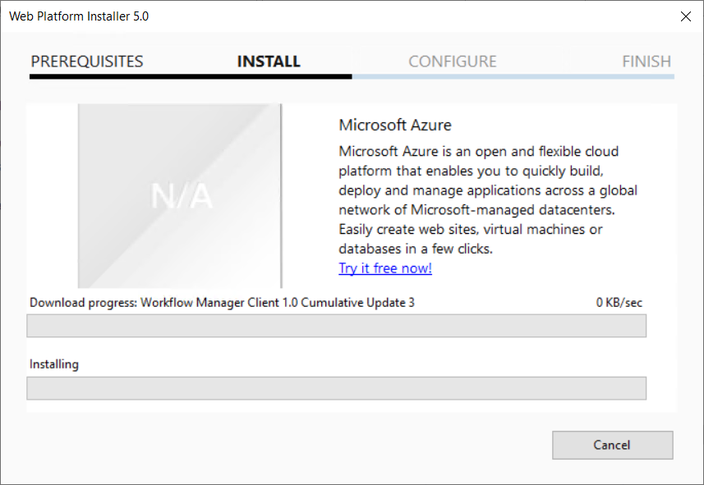Click the download progress bar

click(336, 326)
